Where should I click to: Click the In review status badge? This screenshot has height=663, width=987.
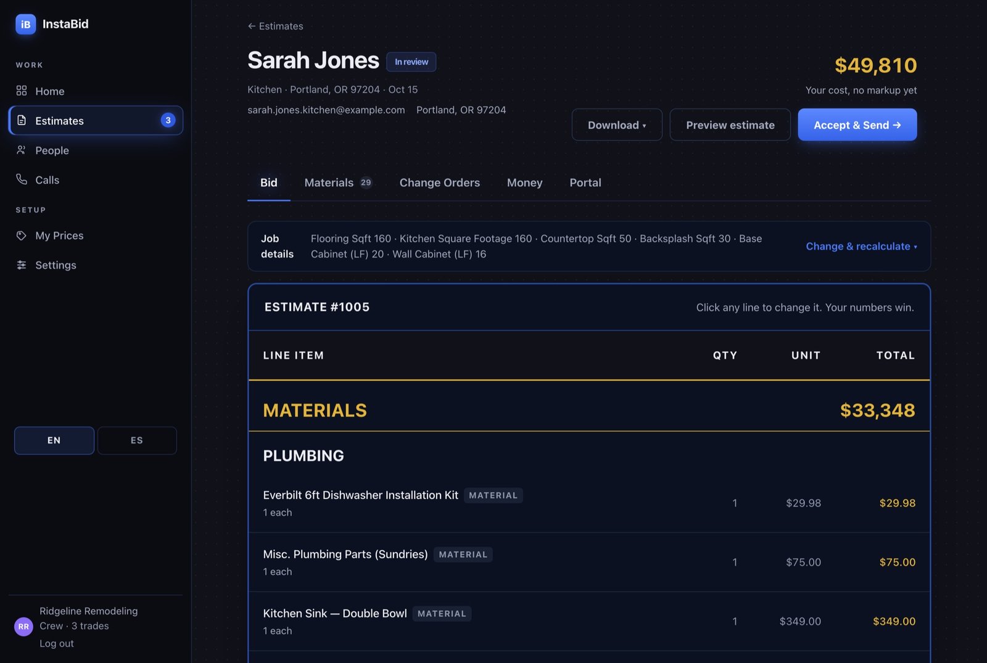click(x=411, y=62)
